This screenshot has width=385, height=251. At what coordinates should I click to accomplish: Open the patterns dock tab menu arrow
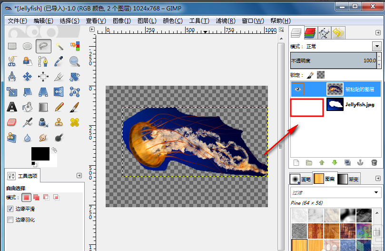click(x=378, y=179)
